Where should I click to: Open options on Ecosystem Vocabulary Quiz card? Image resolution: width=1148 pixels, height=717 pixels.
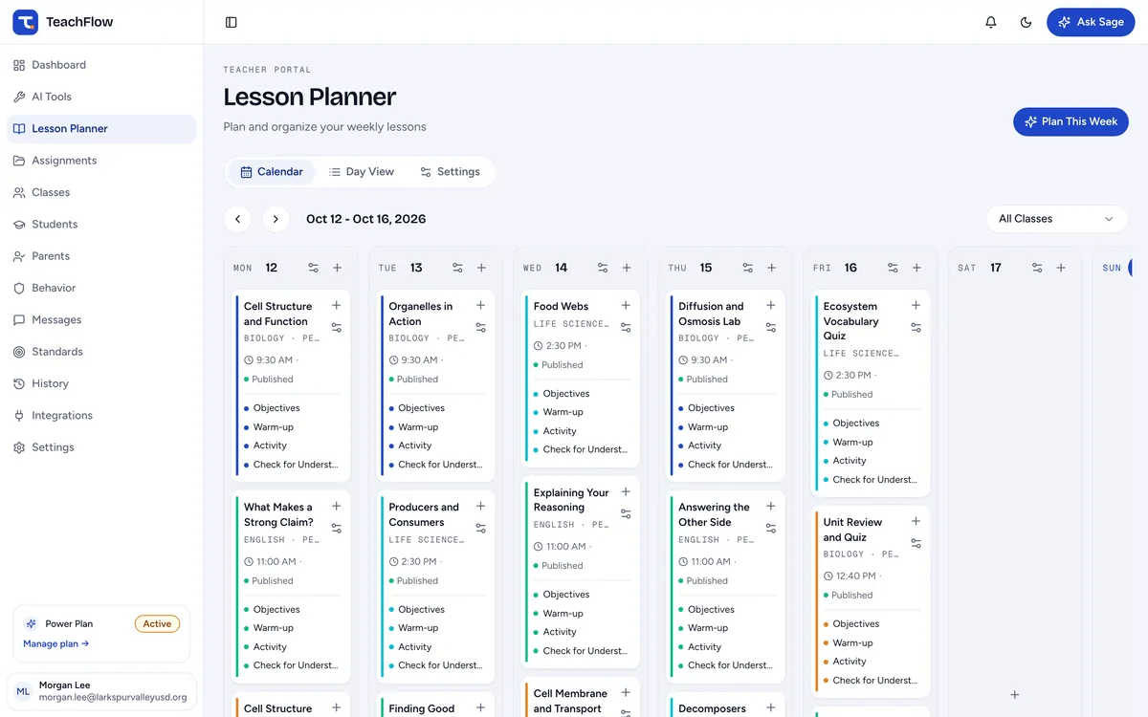point(916,327)
